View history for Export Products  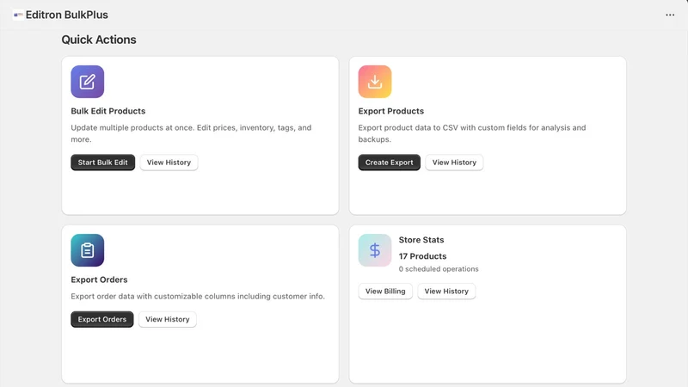(x=454, y=163)
